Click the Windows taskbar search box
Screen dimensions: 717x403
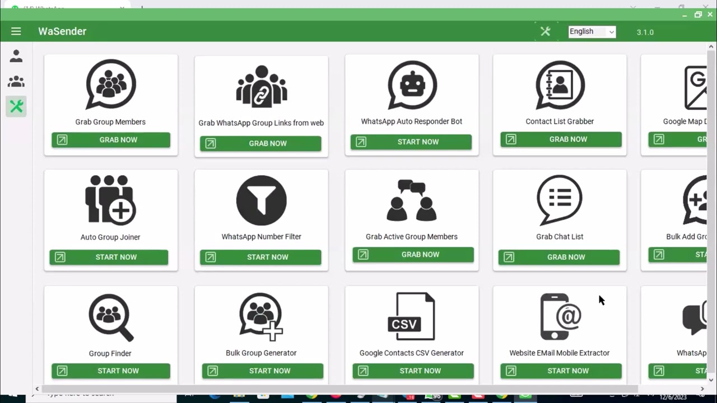[106, 395]
